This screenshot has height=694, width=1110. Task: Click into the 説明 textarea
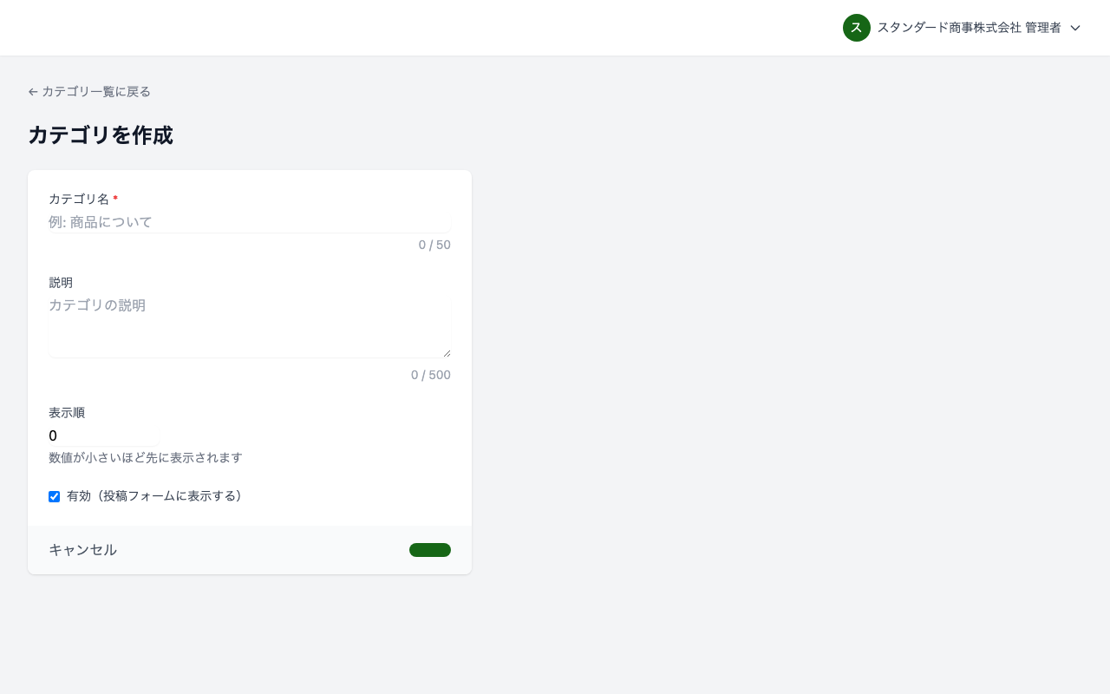(x=250, y=326)
